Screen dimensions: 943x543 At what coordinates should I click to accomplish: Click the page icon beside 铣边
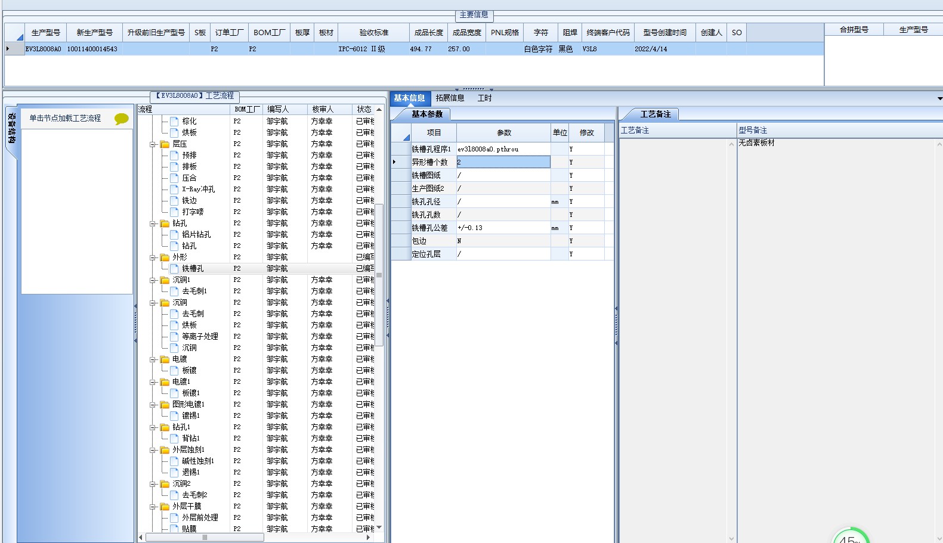click(174, 201)
